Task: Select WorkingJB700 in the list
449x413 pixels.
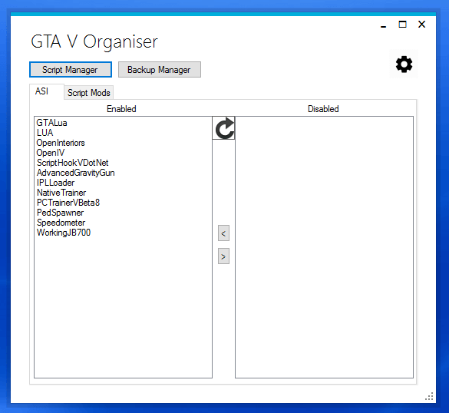Action: 64,233
